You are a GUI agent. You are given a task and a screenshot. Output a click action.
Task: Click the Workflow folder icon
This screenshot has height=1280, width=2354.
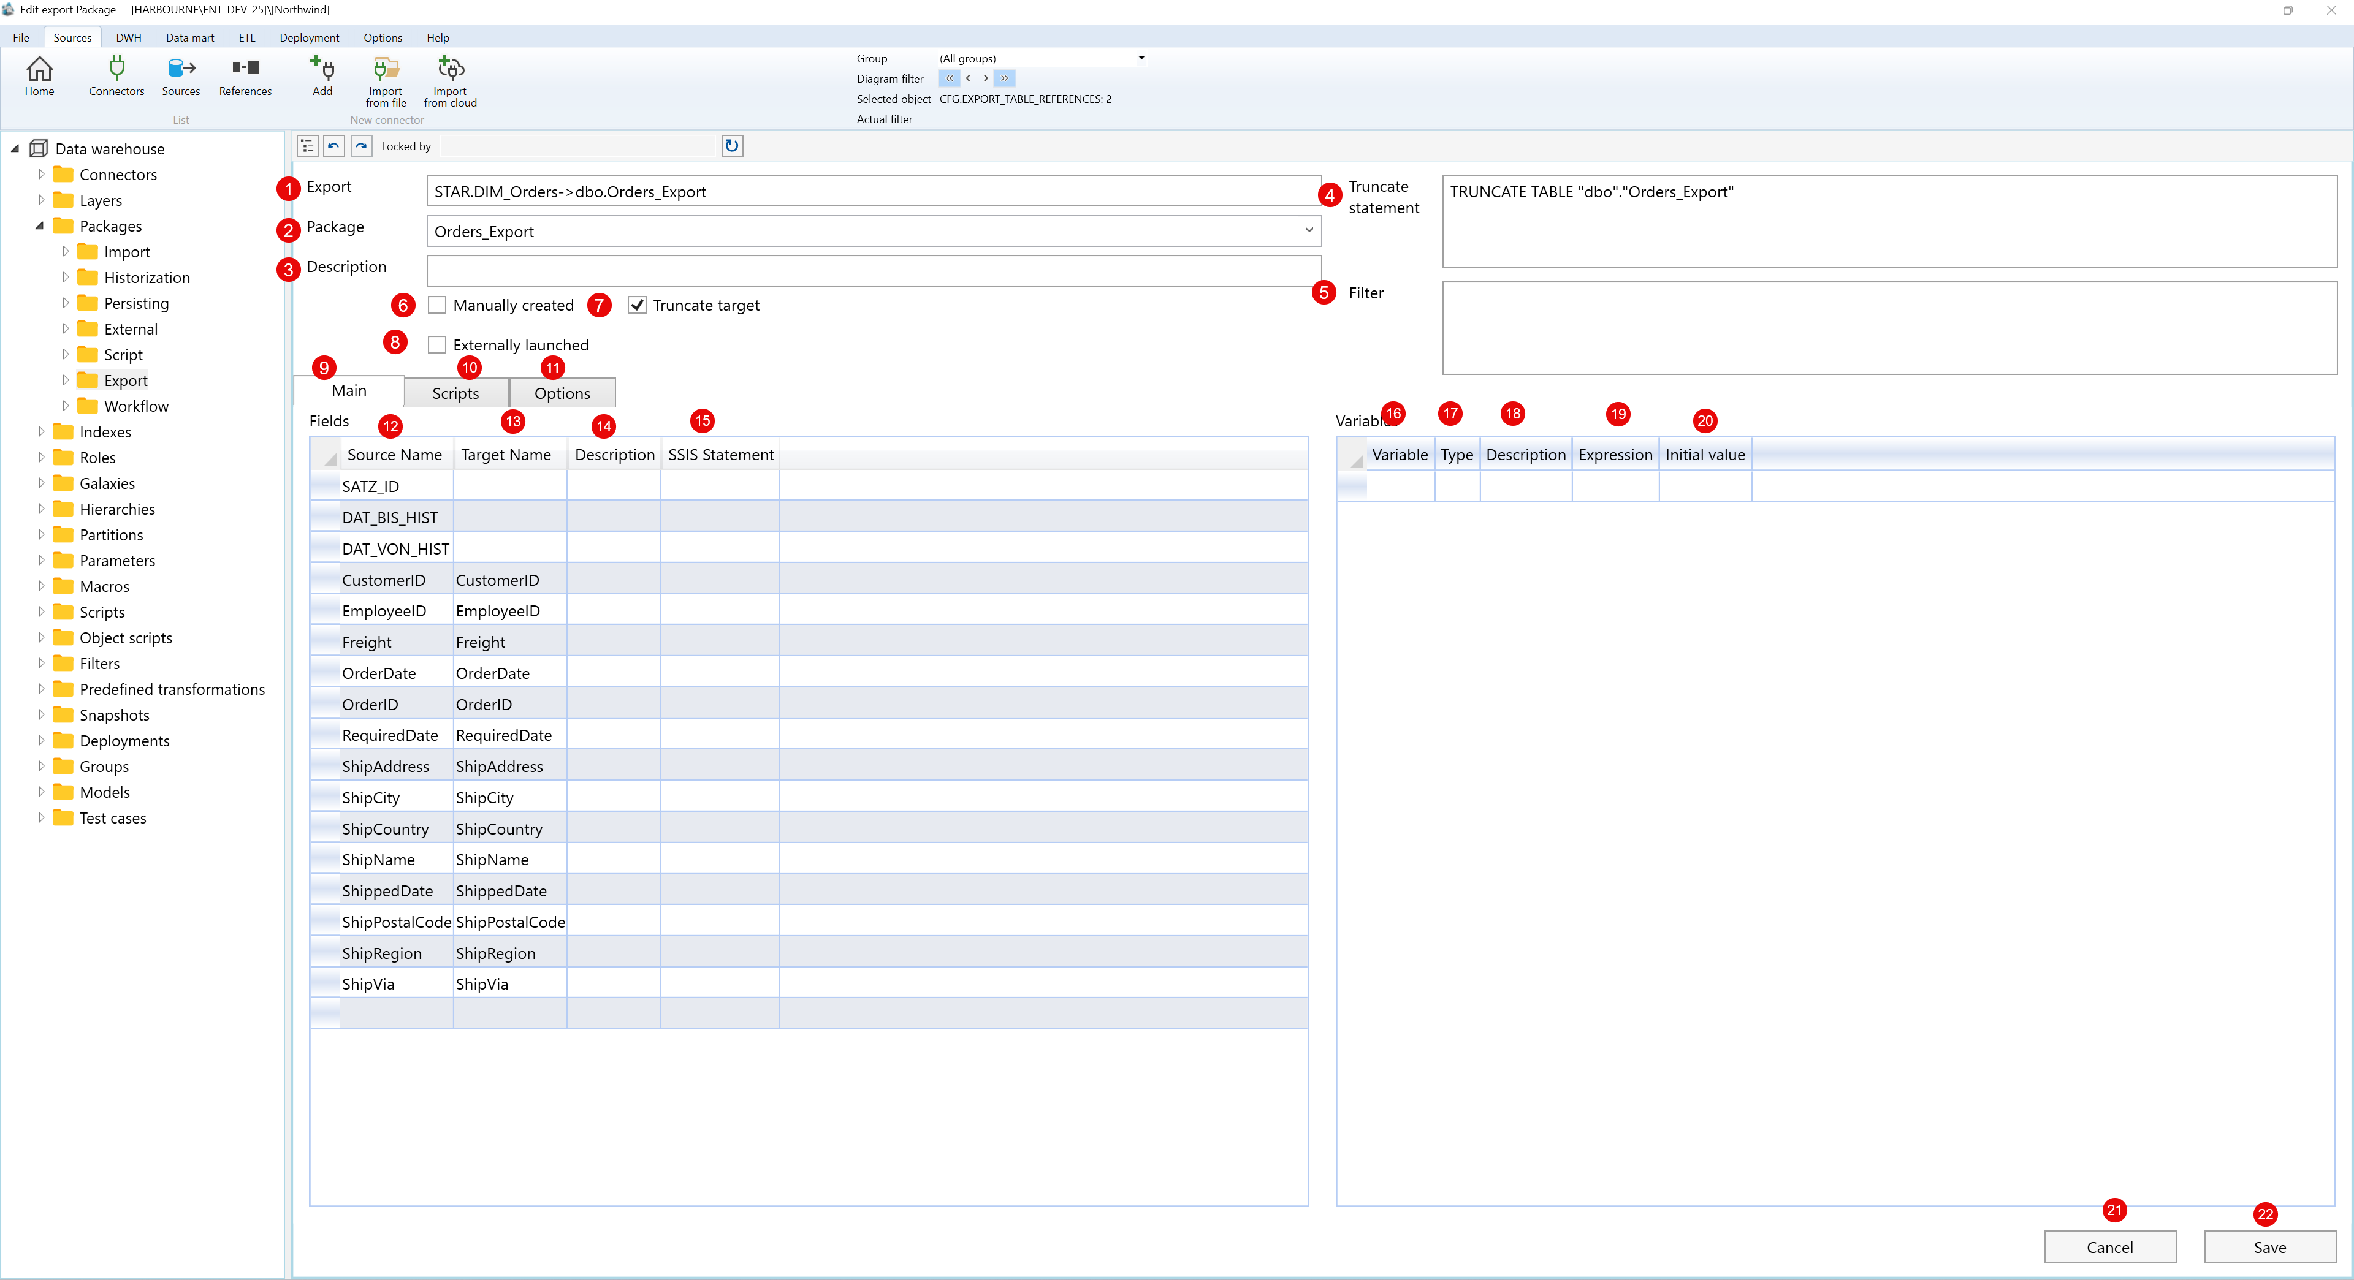(88, 407)
